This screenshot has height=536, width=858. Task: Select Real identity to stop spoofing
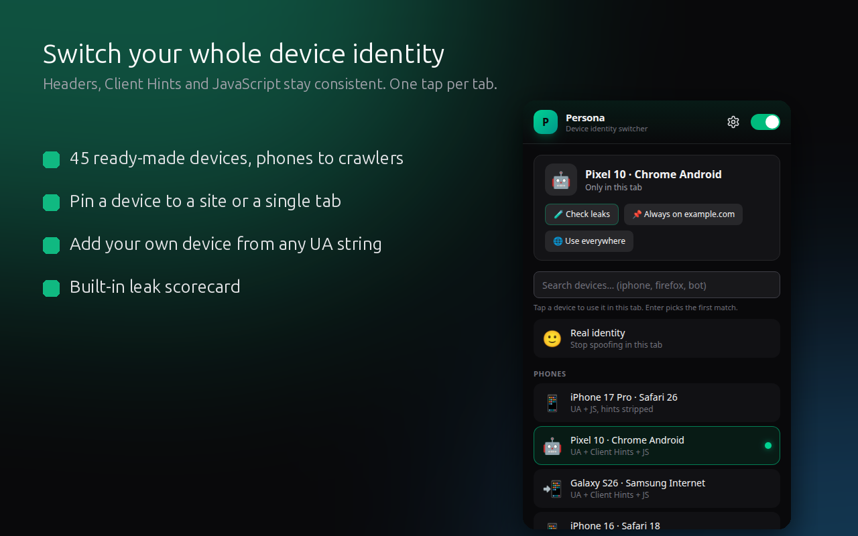point(657,338)
